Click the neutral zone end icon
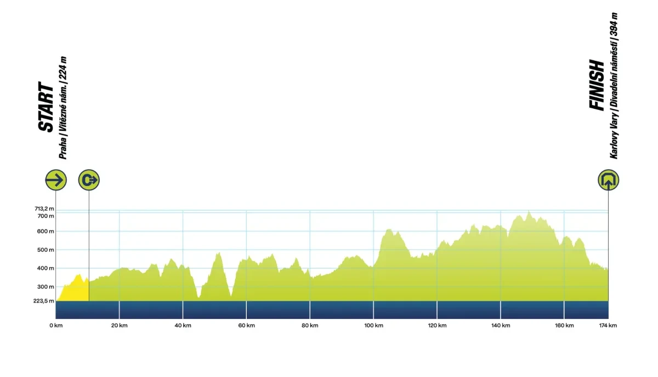The image size is (658, 377). point(89,179)
